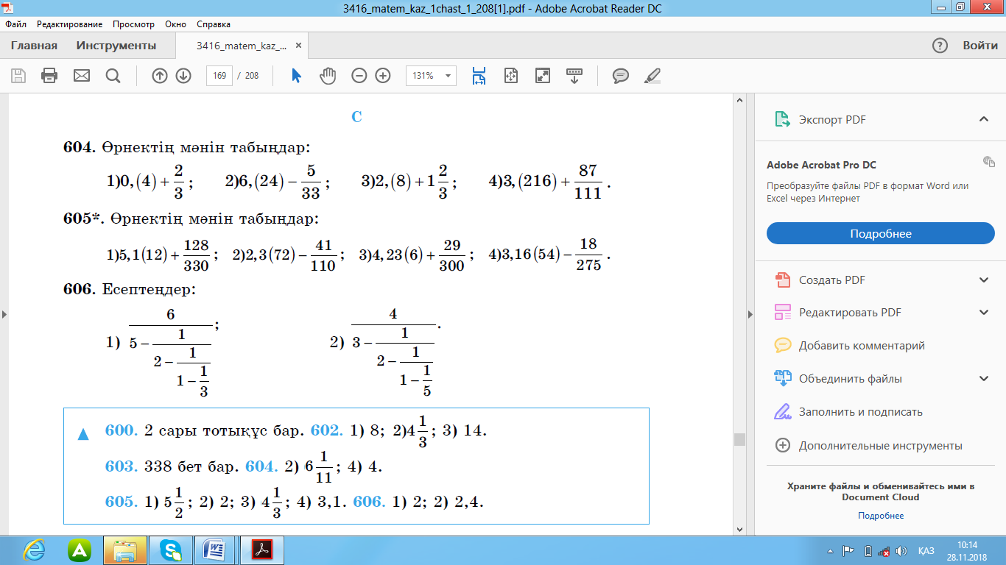Open the Редактирование menu
1006x565 pixels.
[x=71, y=24]
